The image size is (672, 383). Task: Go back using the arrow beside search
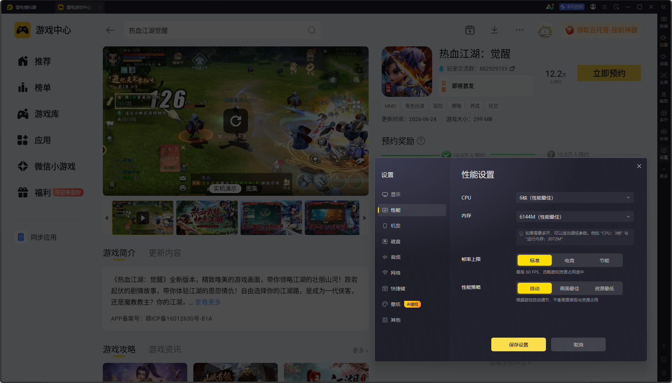coord(110,30)
